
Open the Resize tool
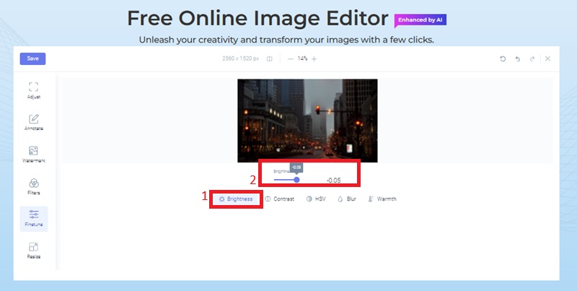click(34, 250)
